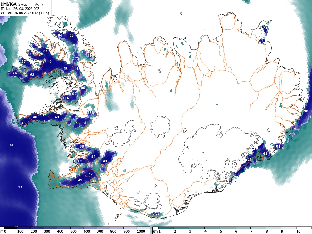Image resolution: width=312 pixels, height=234 pixels.
Task: Click the offshore value '67' on map
Action: 12,145
